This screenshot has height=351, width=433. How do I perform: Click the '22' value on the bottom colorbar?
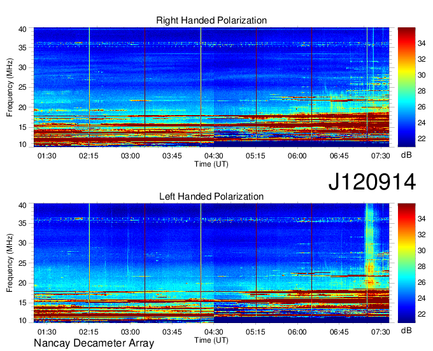coord(422,314)
